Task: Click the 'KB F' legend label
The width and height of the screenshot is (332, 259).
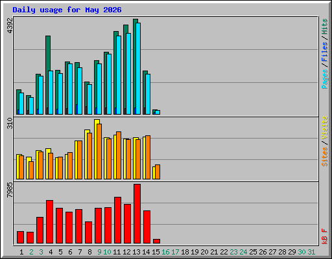Action: click(324, 236)
